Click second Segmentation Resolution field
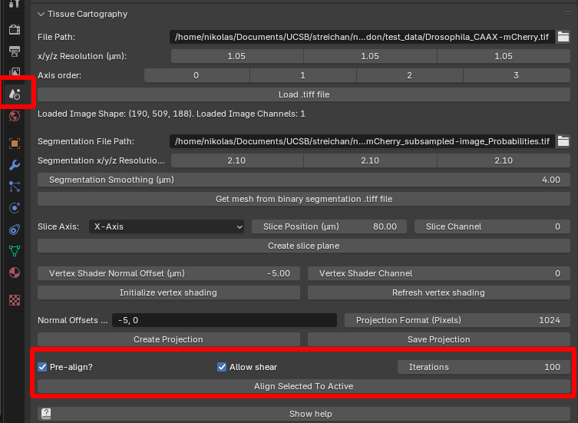The image size is (578, 423). click(x=370, y=160)
